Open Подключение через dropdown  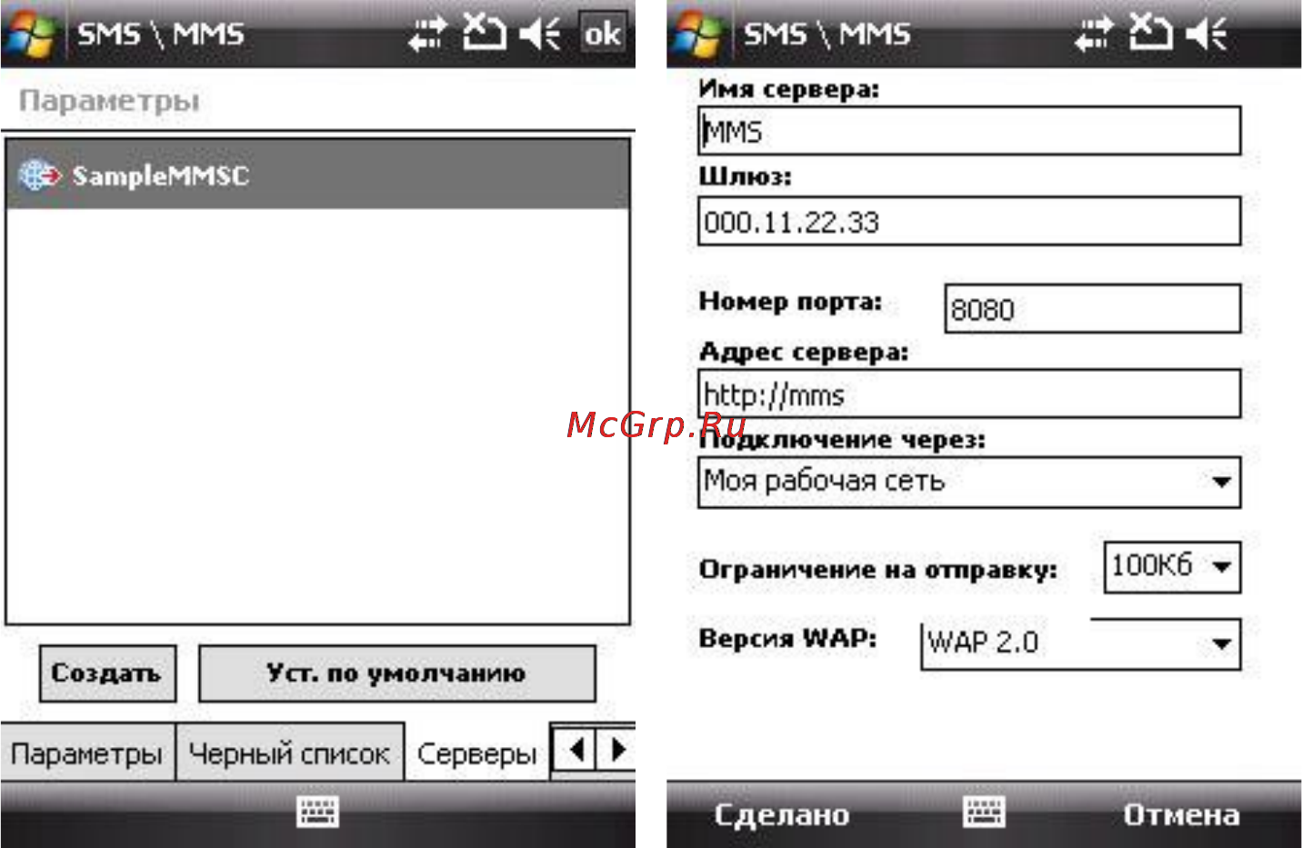pyautogui.click(x=969, y=482)
